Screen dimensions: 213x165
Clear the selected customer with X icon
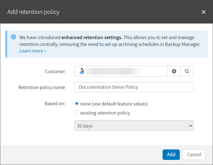coord(174,71)
